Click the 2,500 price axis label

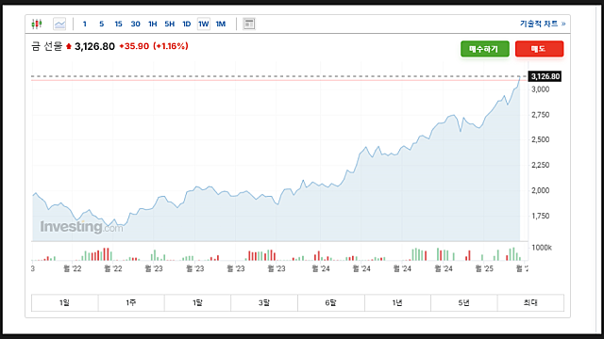click(541, 139)
